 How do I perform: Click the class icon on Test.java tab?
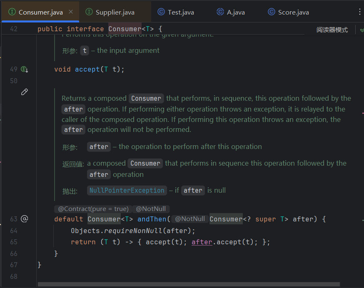[161, 12]
